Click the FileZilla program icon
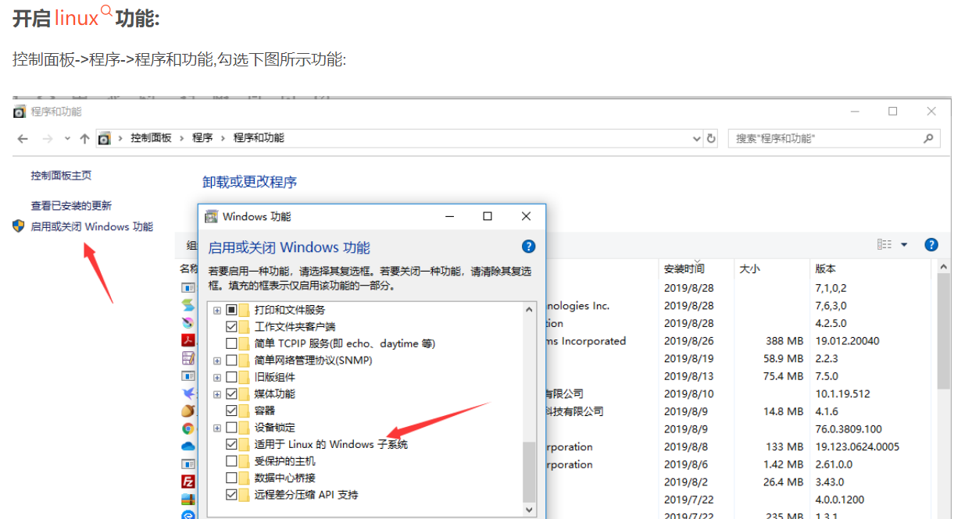954x519 pixels. [x=186, y=482]
